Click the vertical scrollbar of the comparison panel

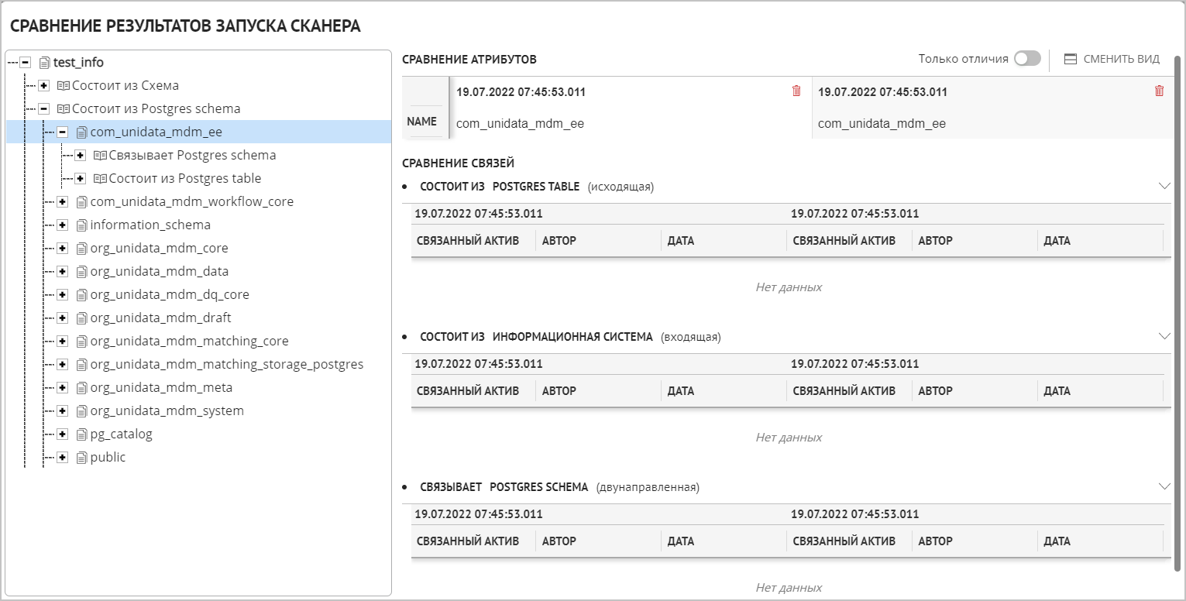click(1179, 314)
